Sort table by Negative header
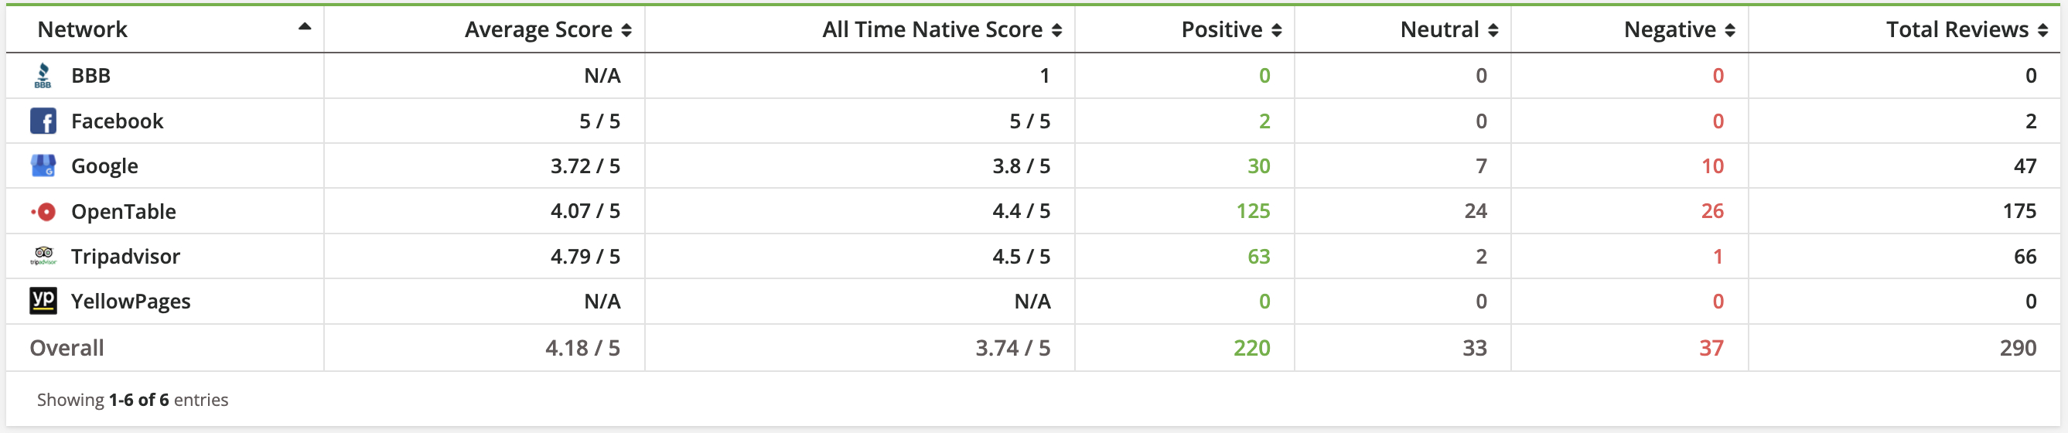 (x=1680, y=29)
